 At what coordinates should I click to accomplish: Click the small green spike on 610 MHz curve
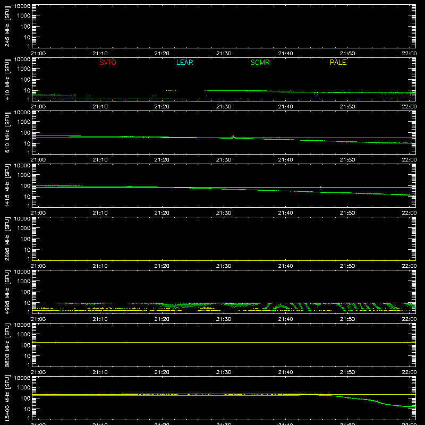pyautogui.click(x=233, y=137)
